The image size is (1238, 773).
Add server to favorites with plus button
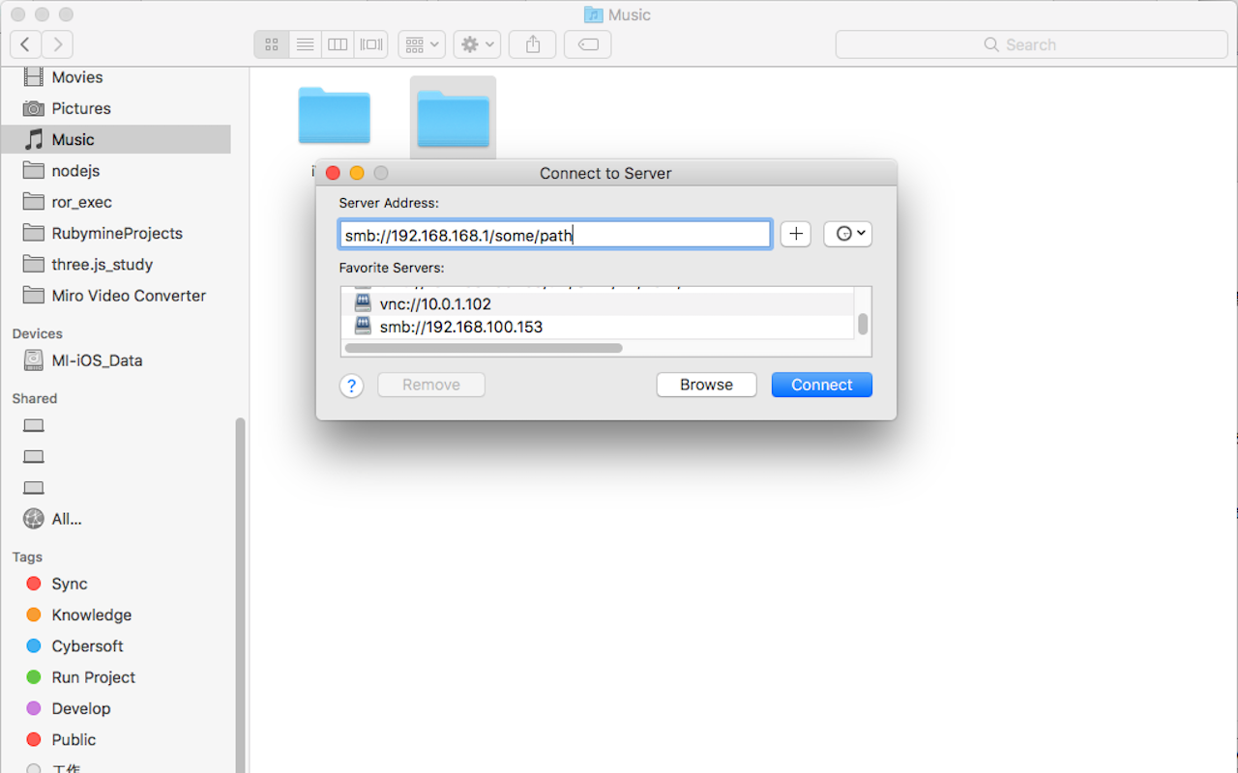click(795, 233)
